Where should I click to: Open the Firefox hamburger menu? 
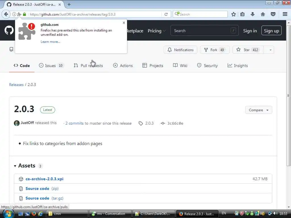[x=285, y=14]
